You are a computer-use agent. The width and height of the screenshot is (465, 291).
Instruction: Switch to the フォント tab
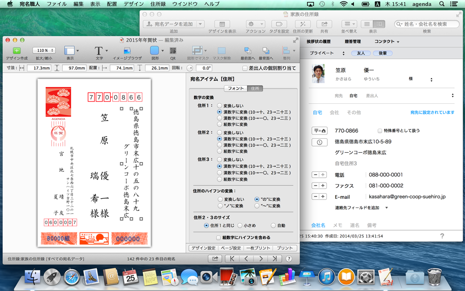[236, 88]
